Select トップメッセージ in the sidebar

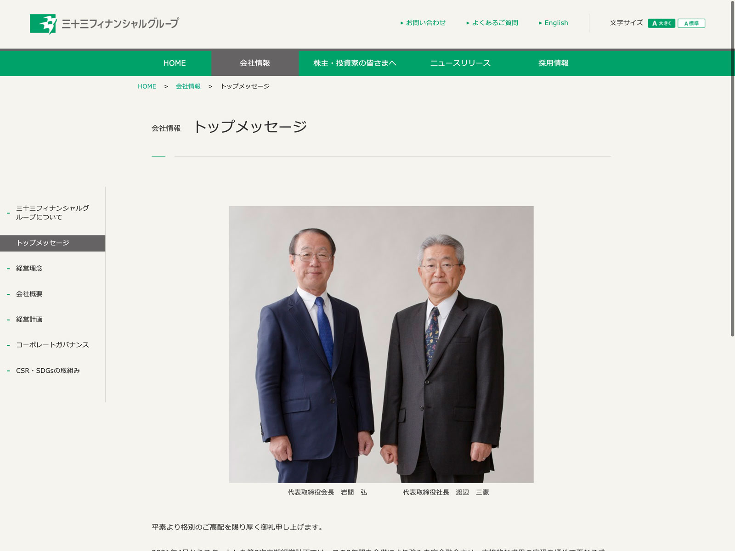(52, 243)
